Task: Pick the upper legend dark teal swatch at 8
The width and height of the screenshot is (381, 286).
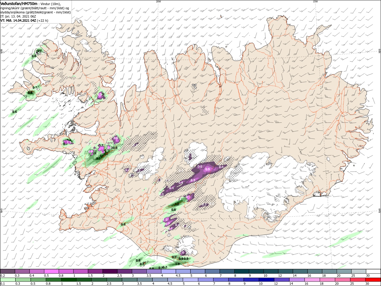Action: 241,271
